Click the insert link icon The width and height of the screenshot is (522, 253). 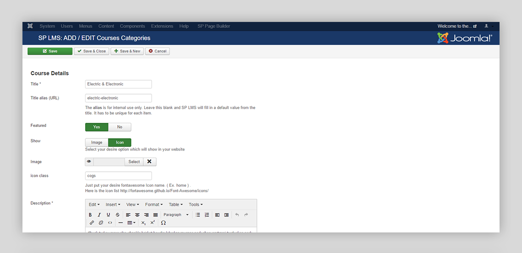[x=92, y=223]
